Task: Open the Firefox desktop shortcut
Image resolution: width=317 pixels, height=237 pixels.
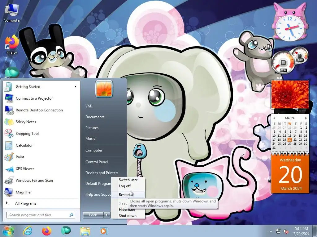Action: (x=12, y=45)
